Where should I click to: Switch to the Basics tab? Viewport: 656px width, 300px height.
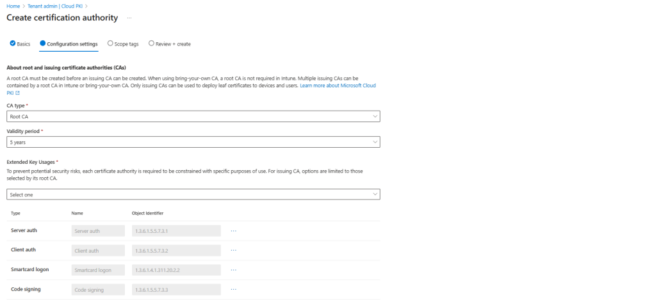click(x=23, y=44)
